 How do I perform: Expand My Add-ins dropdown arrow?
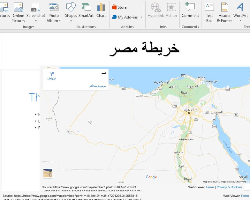141,17
